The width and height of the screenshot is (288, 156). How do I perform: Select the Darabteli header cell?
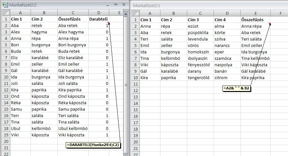pyautogui.click(x=99, y=19)
